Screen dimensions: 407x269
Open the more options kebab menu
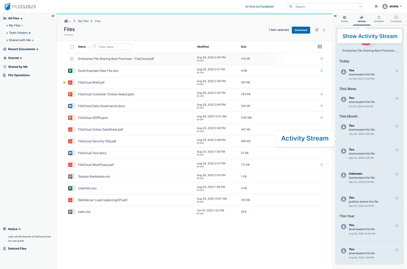pos(324,30)
